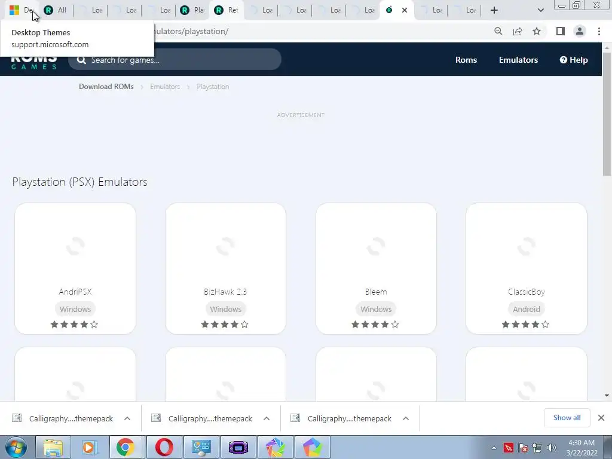The width and height of the screenshot is (612, 459).
Task: Close the downloads bar
Action: pyautogui.click(x=601, y=418)
